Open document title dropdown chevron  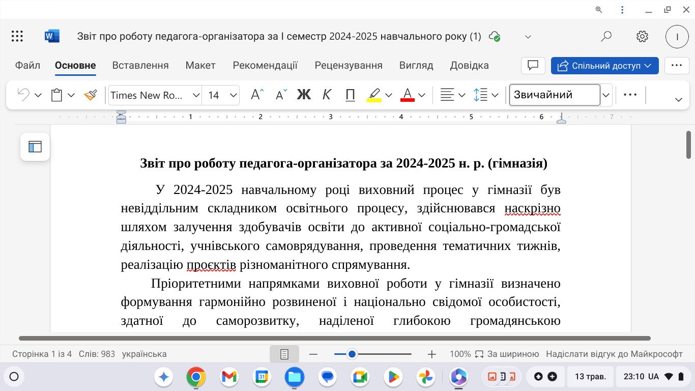point(528,37)
